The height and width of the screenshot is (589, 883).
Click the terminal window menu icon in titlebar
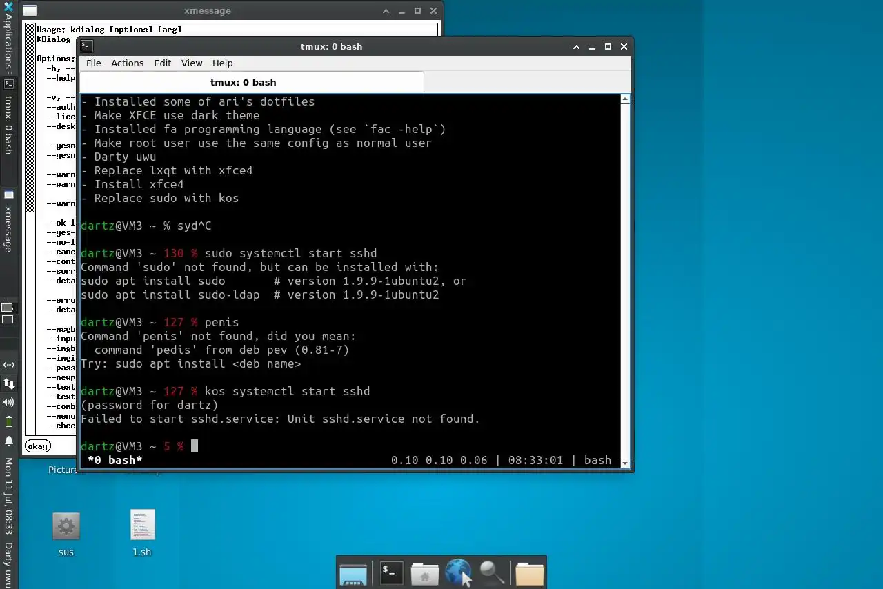click(x=86, y=46)
